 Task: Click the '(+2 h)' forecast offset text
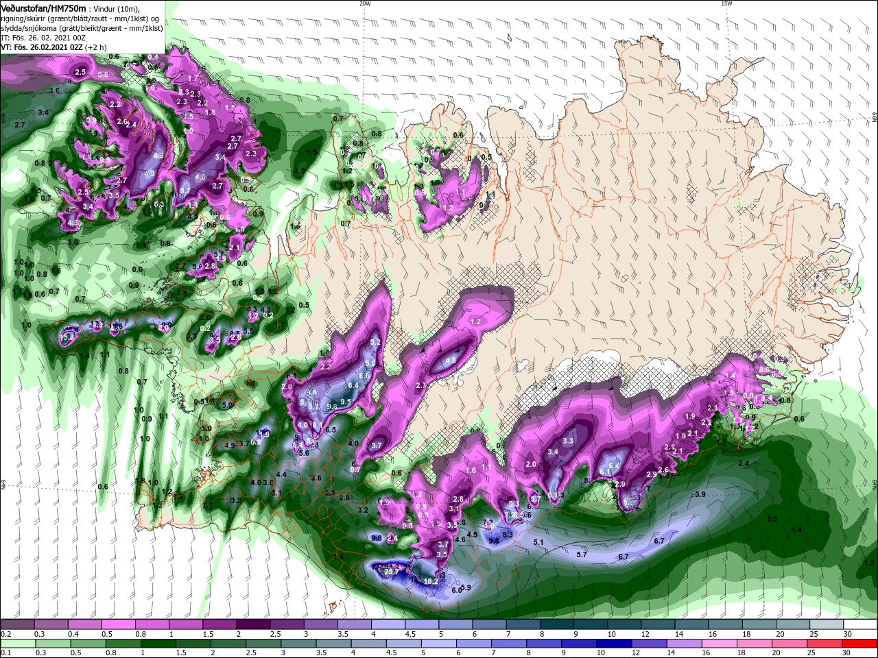point(96,47)
